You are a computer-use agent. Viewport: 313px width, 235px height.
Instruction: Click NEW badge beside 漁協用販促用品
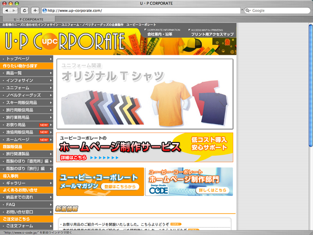(44, 132)
